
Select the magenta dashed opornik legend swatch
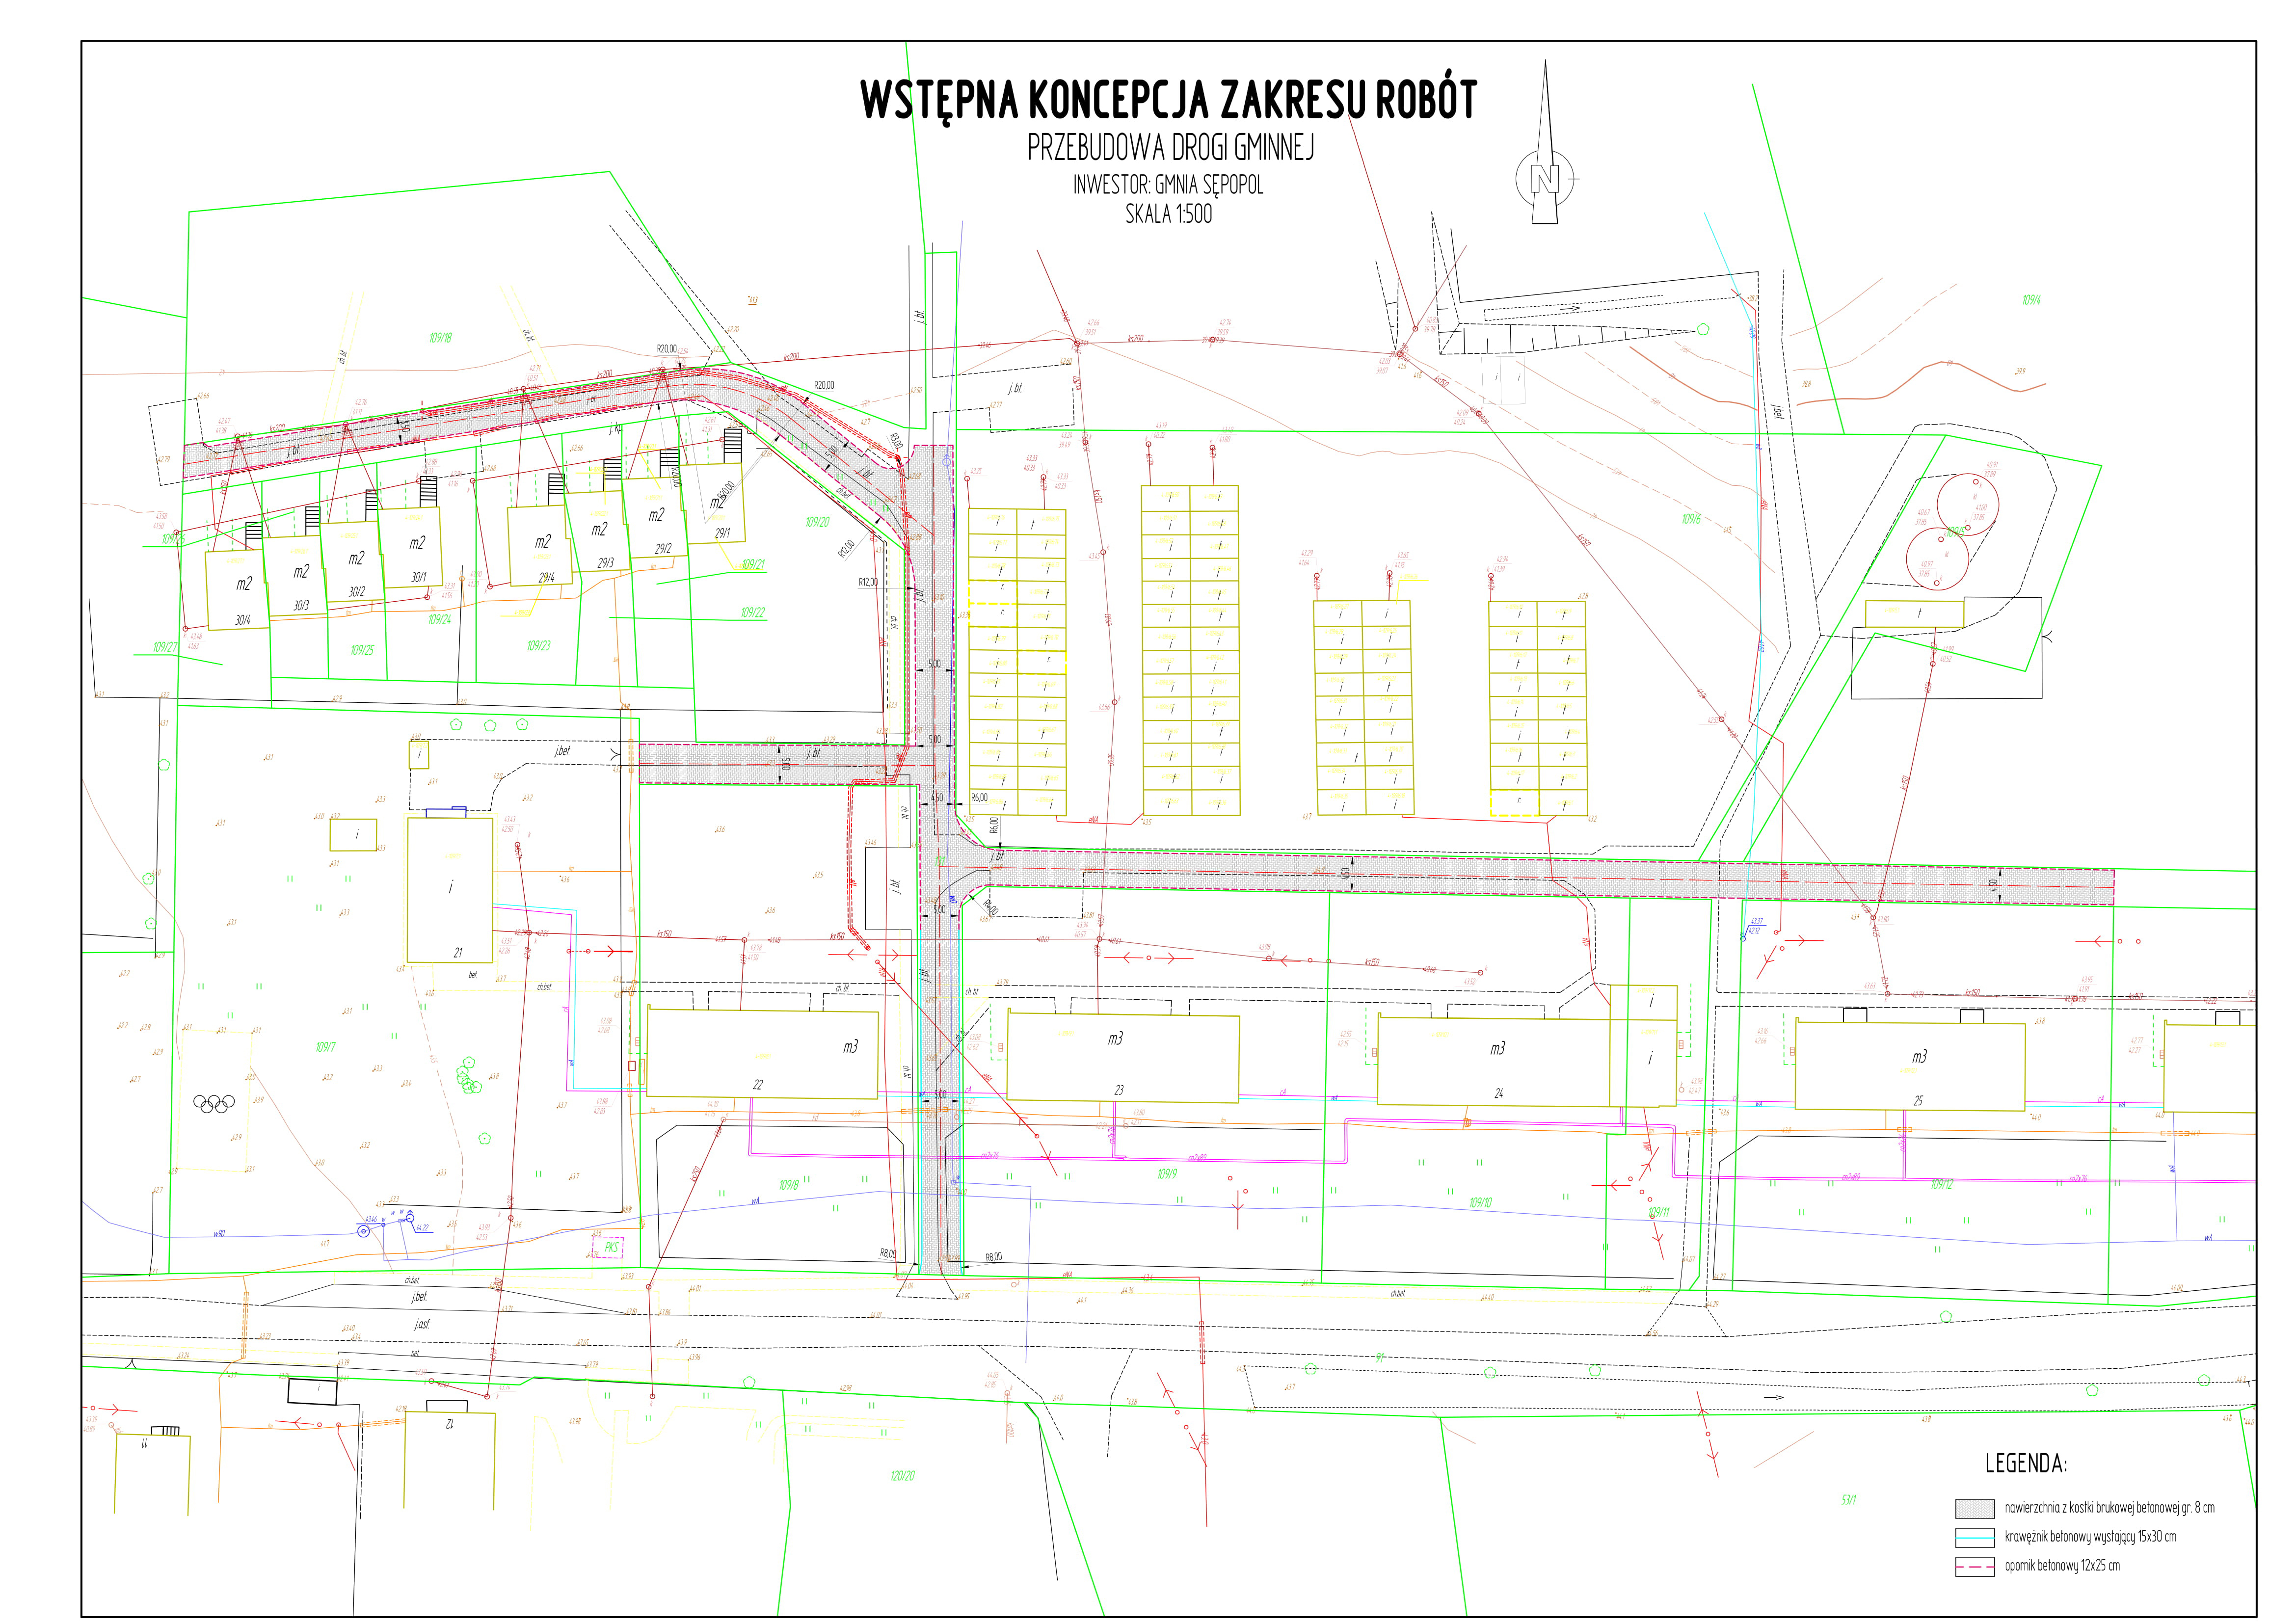1974,1566
